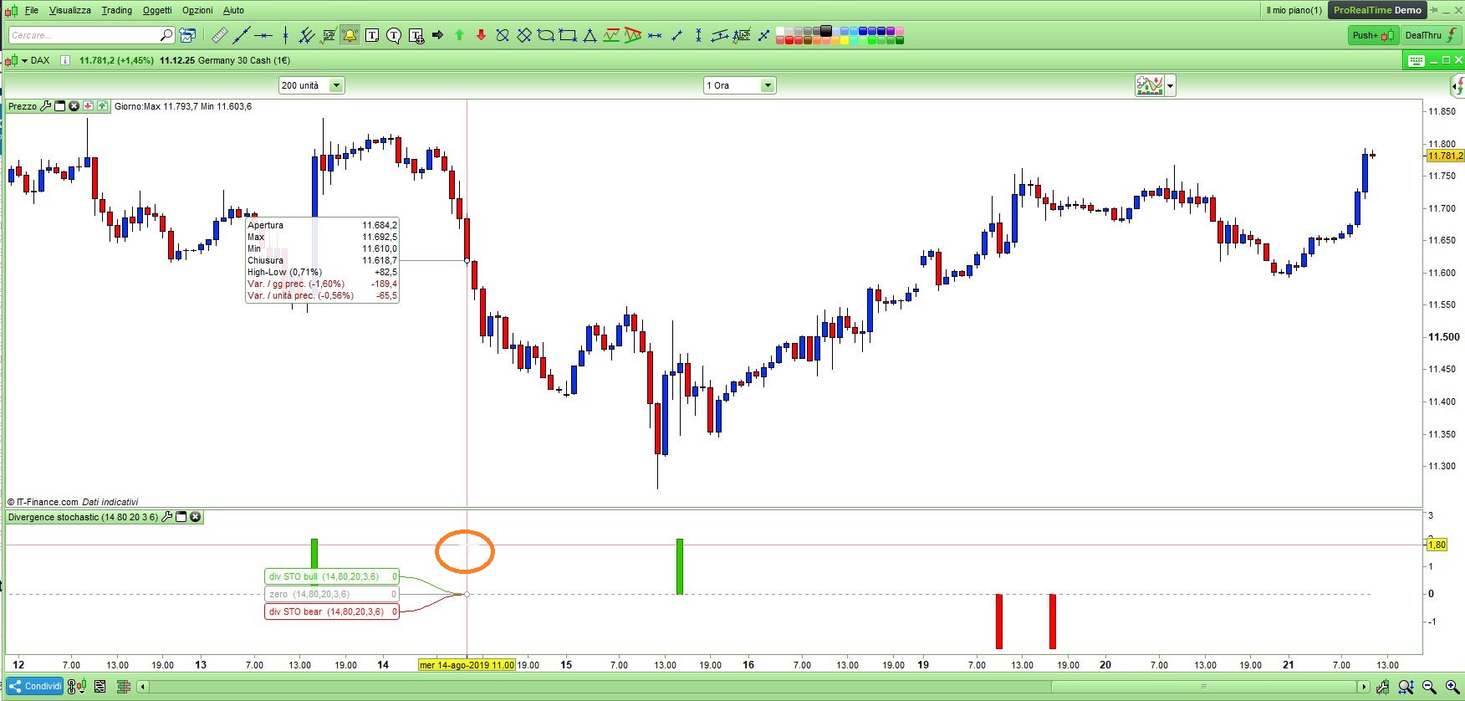Open the Aiuto menu
This screenshot has height=701, width=1465.
tap(233, 10)
